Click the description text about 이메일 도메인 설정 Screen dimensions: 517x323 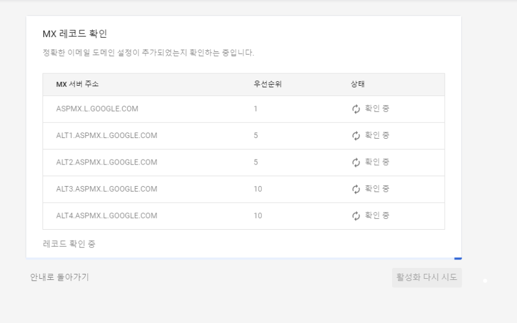[149, 53]
